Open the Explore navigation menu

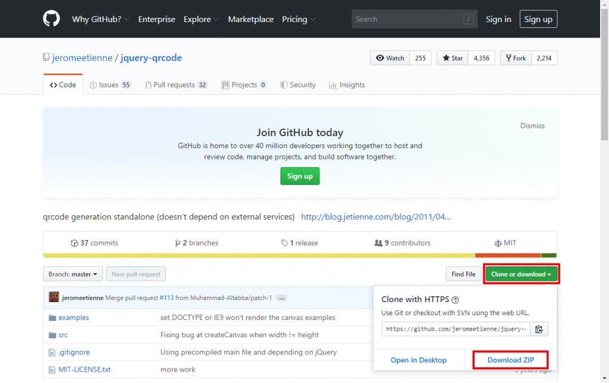tap(201, 19)
